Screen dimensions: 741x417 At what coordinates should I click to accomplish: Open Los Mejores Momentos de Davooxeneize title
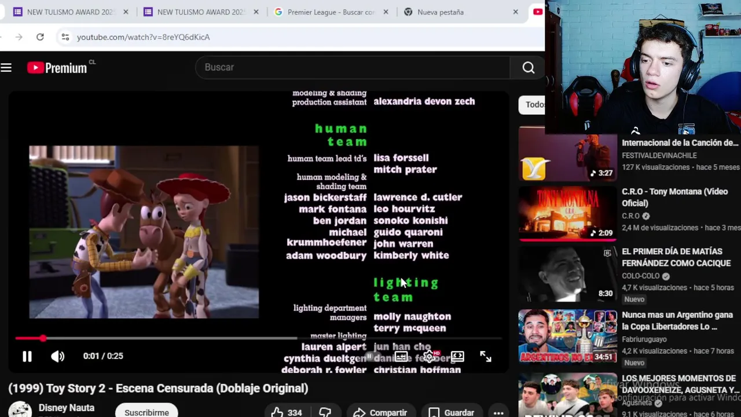click(681, 384)
